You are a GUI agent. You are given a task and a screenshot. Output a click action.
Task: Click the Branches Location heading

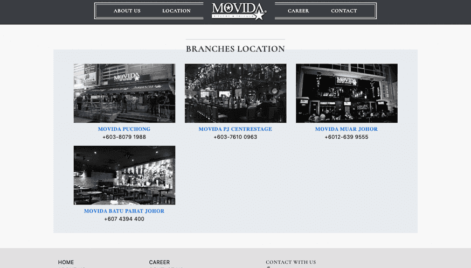point(235,49)
